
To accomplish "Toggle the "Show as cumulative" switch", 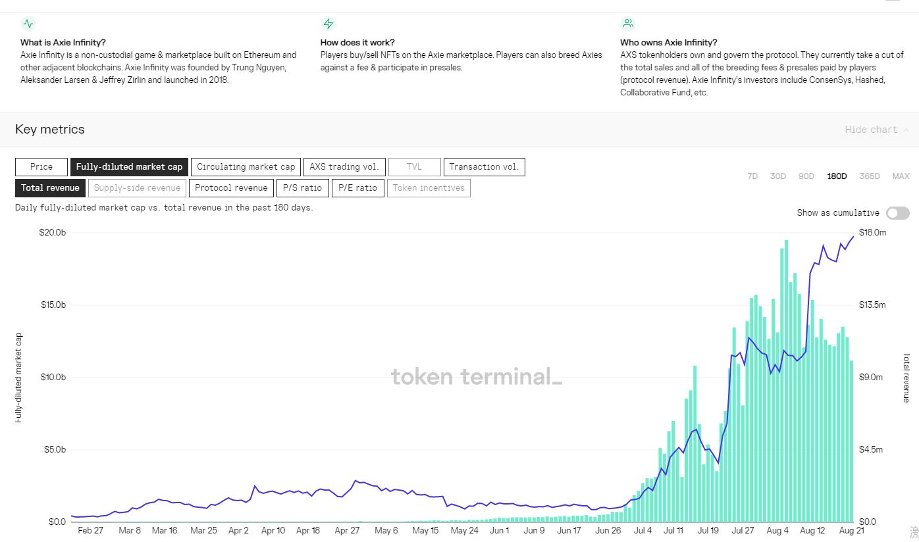I will (x=897, y=213).
